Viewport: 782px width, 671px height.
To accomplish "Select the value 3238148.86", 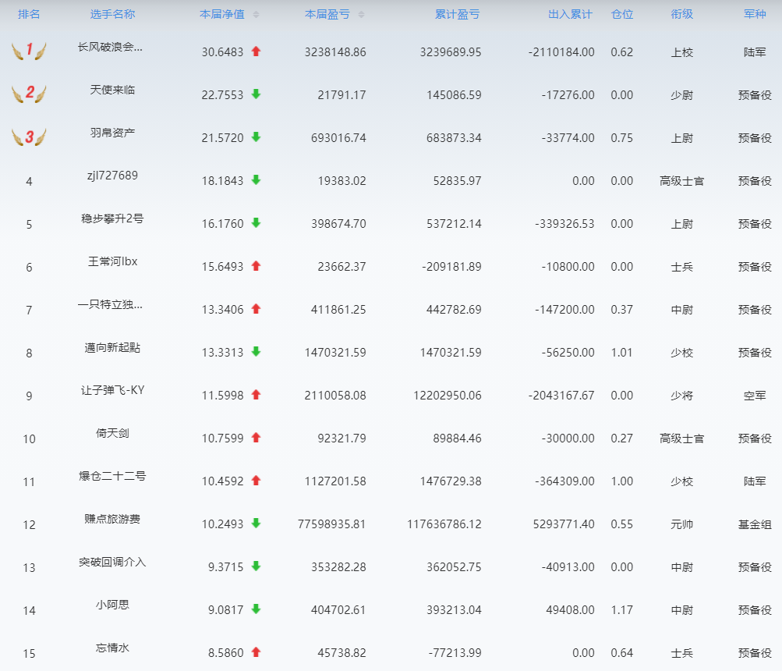I will click(335, 52).
